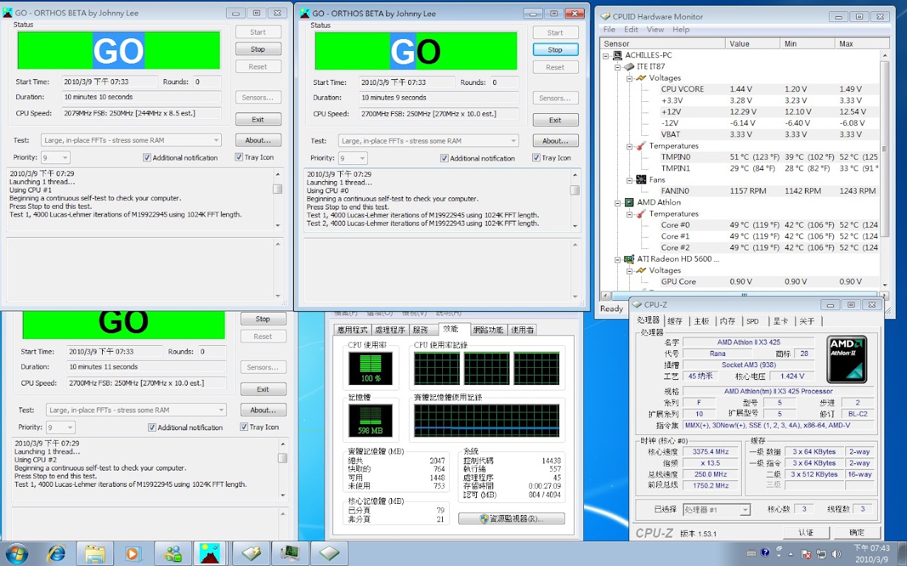Open 資源監視器 from Task Manager

pyautogui.click(x=512, y=519)
